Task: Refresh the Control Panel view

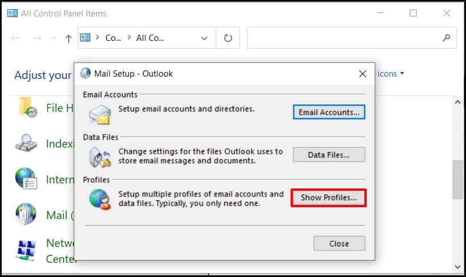Action: click(228, 38)
